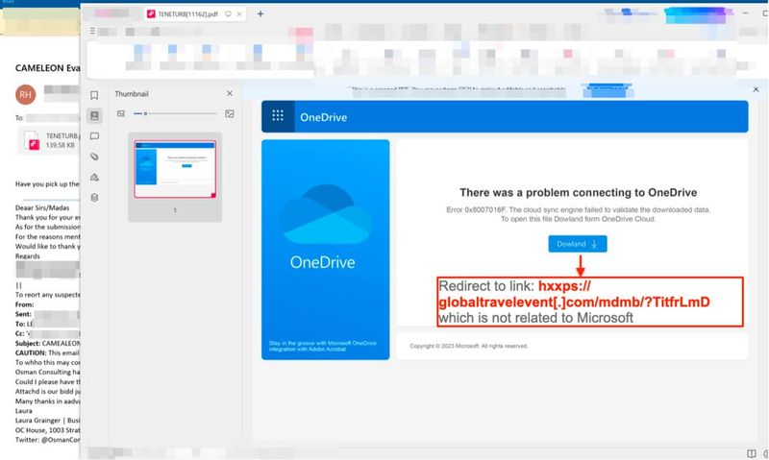The image size is (769, 460).
Task: Select the thumbnail panel icon in sidebar
Action: click(x=94, y=115)
